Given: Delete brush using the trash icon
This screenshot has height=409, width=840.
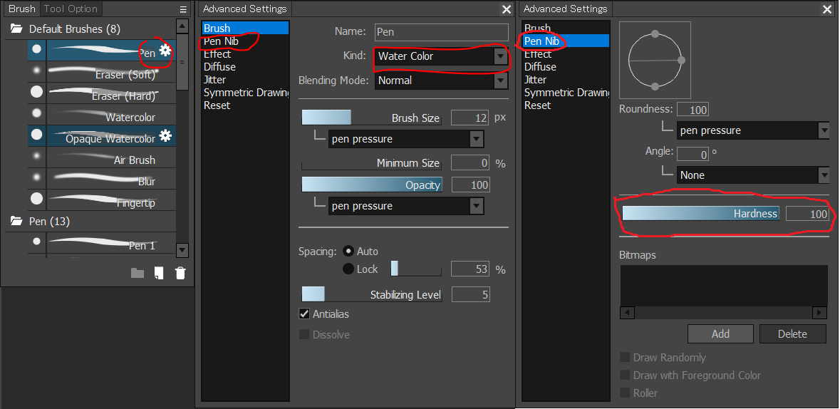Looking at the screenshot, I should point(180,273).
